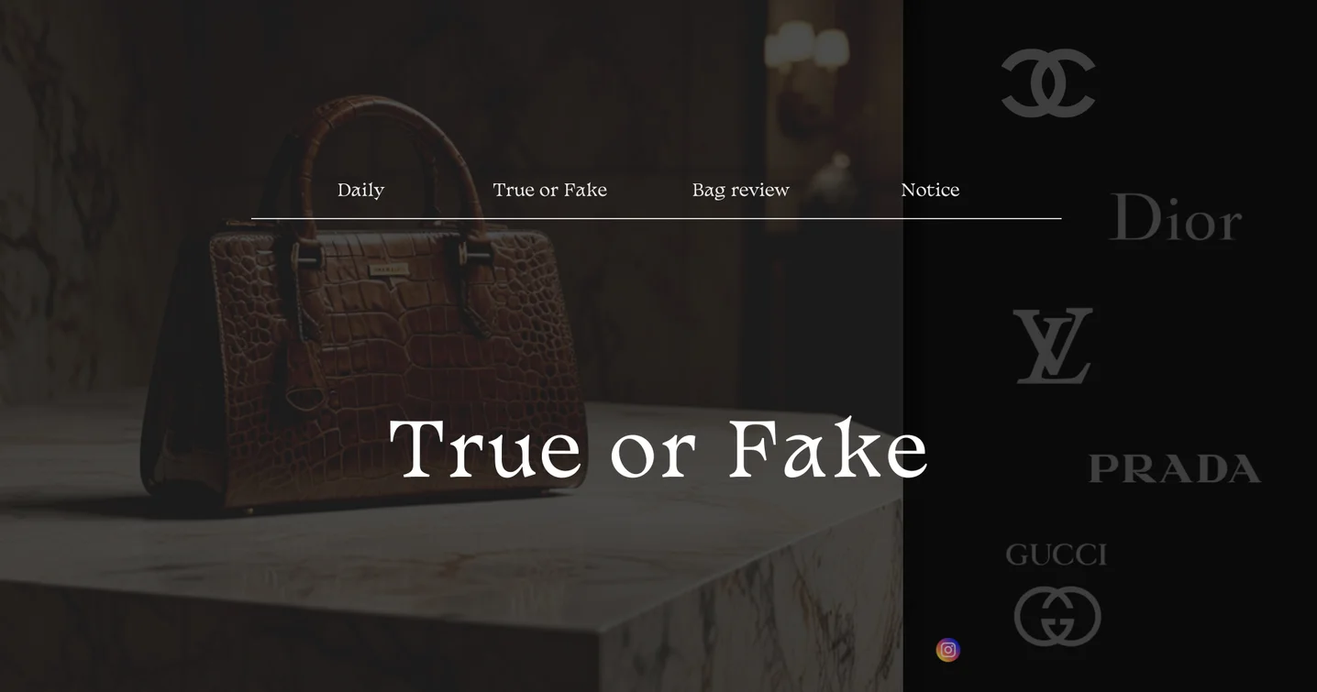This screenshot has width=1317, height=692.
Task: Open the Bag review section
Action: [x=740, y=190]
